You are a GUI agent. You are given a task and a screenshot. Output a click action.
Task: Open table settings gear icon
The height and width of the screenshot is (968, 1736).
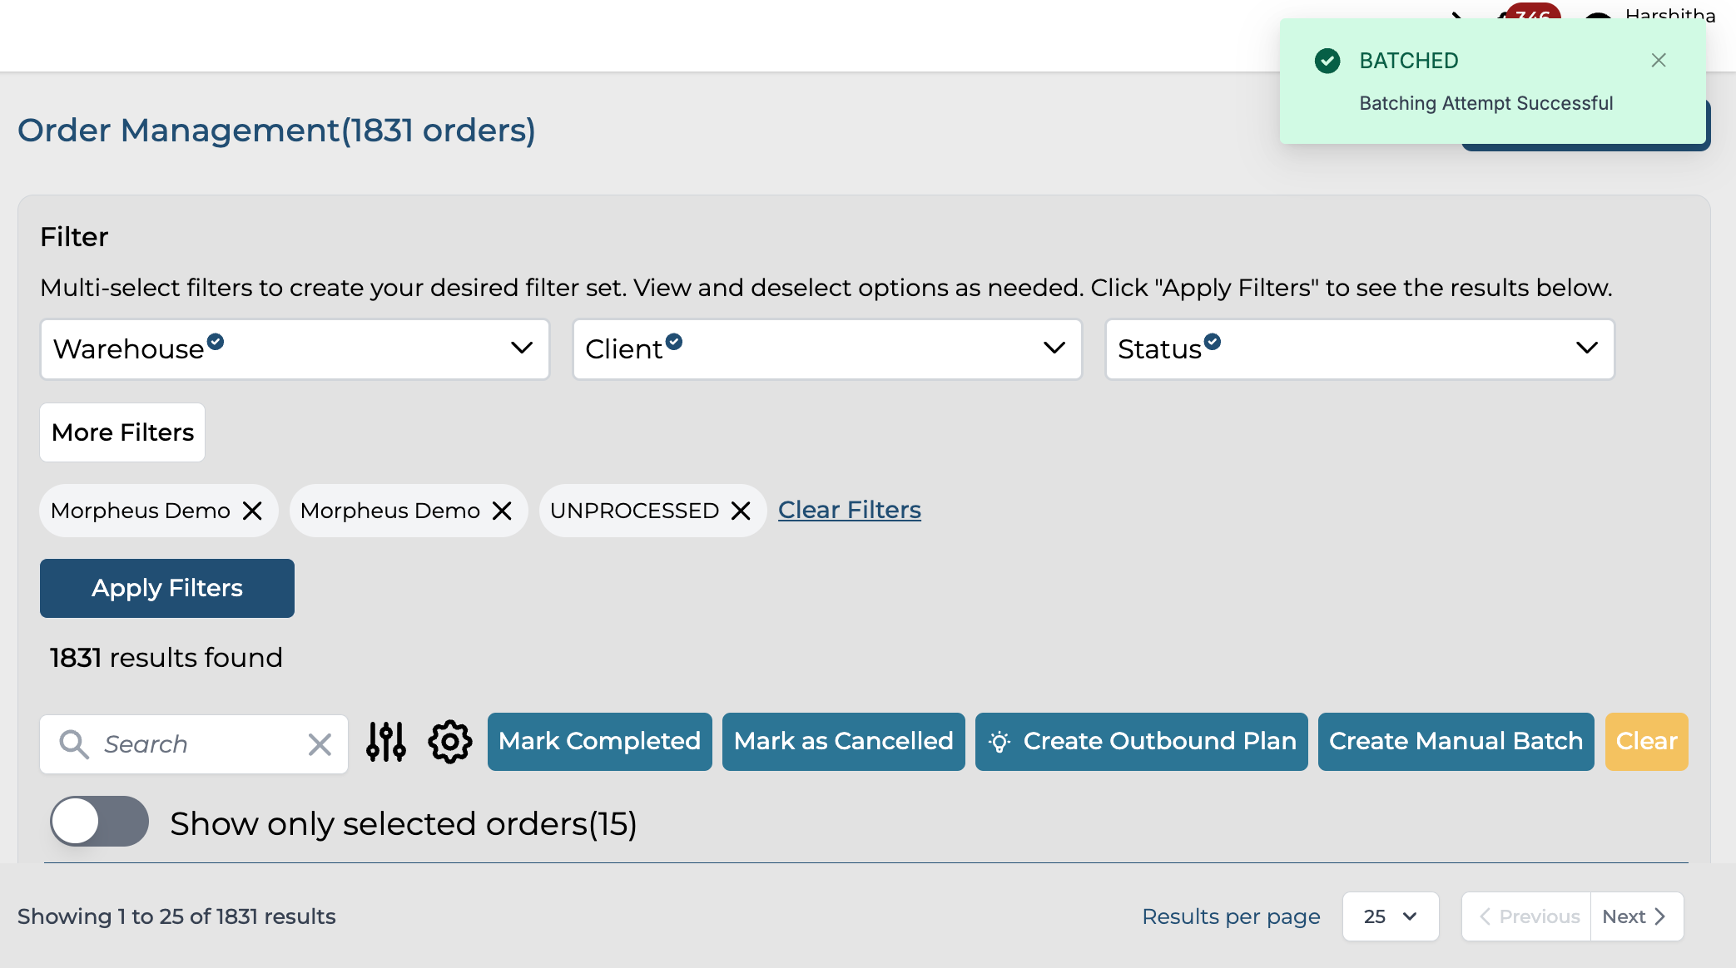[449, 741]
